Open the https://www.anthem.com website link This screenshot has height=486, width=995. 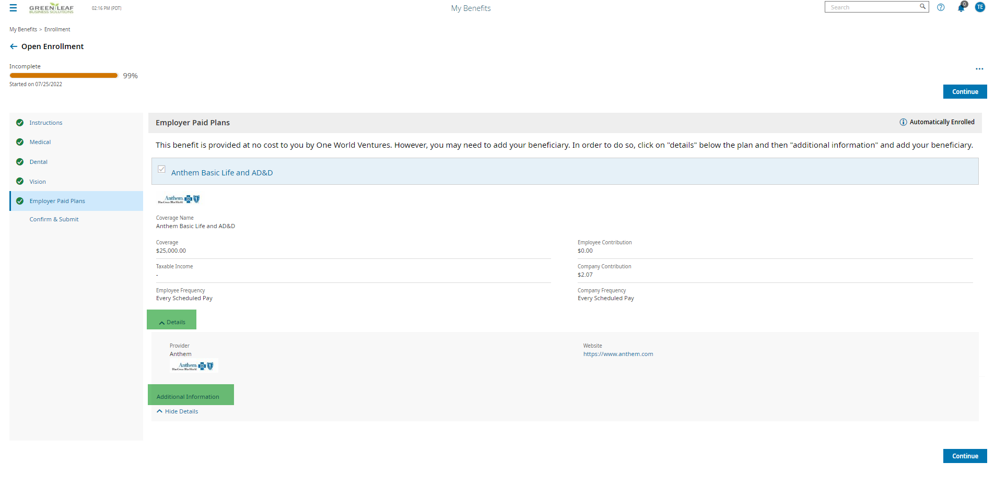tap(618, 354)
